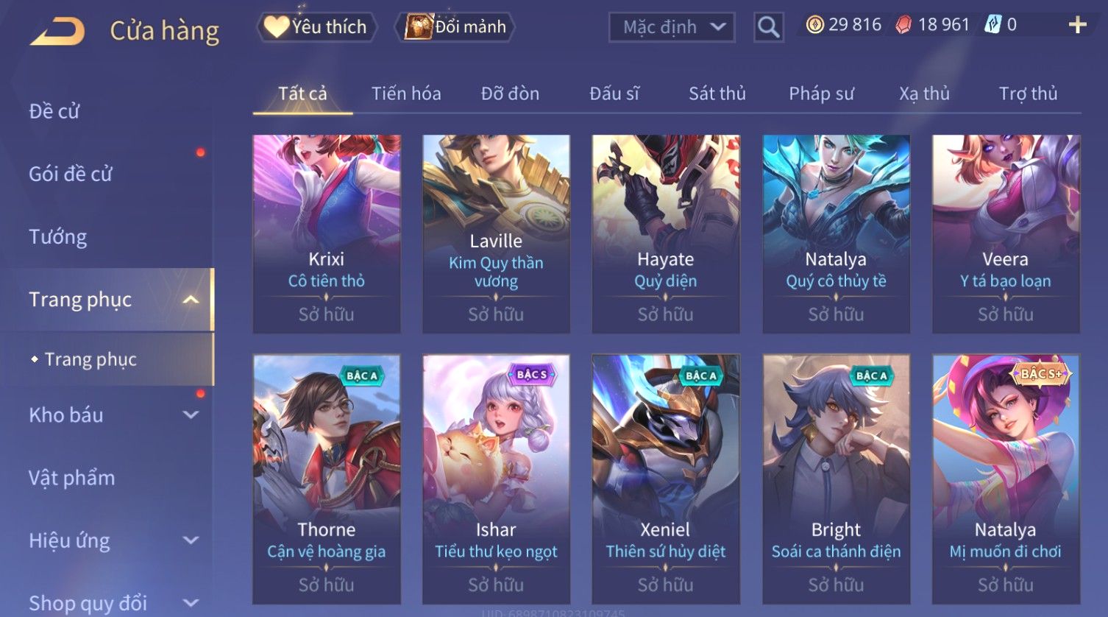Click the plus icon to add currency
Viewport: 1108px width, 617px height.
1077,25
